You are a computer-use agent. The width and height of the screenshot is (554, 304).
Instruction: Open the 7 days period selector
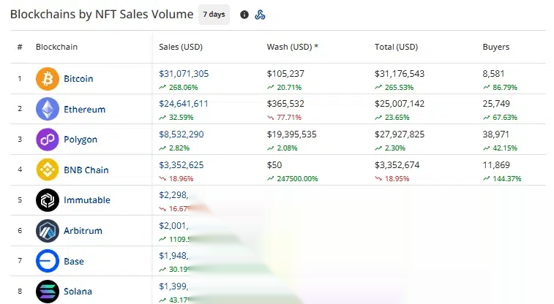(214, 15)
